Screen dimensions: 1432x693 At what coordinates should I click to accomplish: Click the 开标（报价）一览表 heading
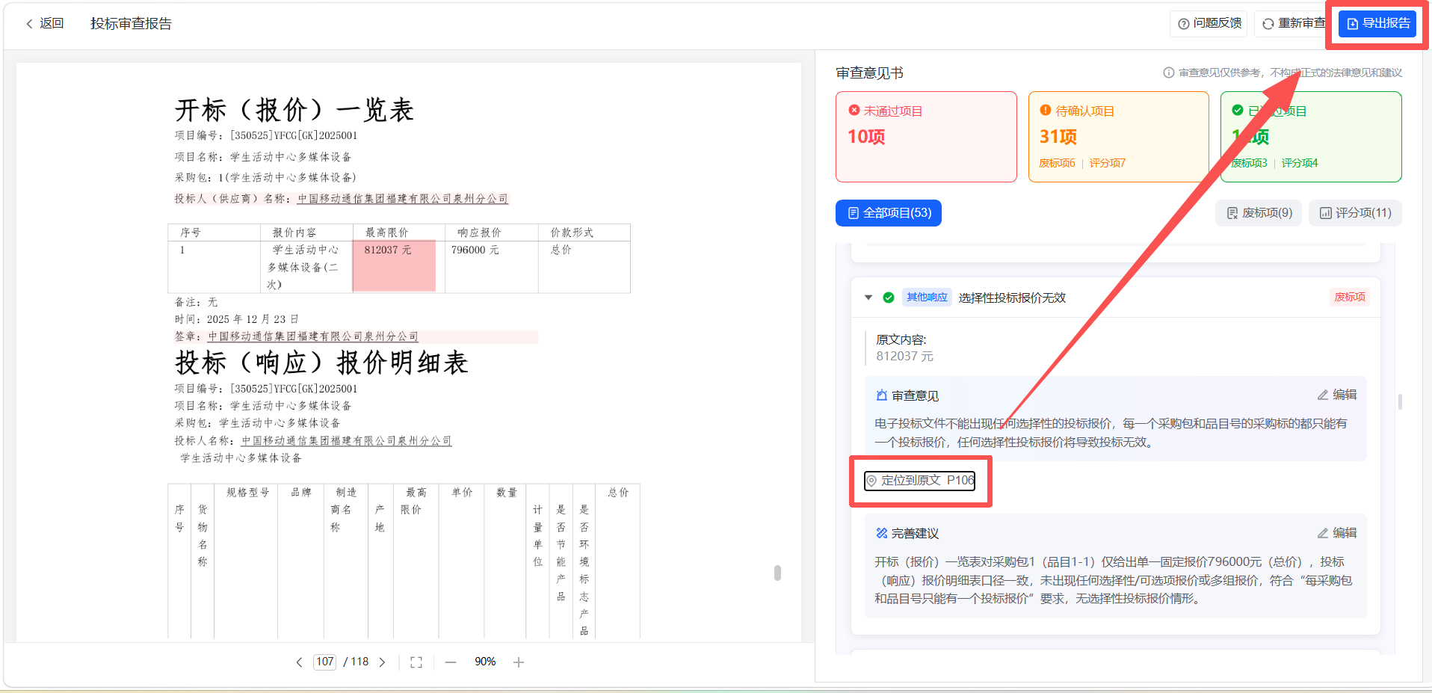294,111
